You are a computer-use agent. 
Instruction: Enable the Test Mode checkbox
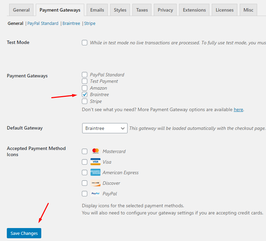click(x=85, y=43)
